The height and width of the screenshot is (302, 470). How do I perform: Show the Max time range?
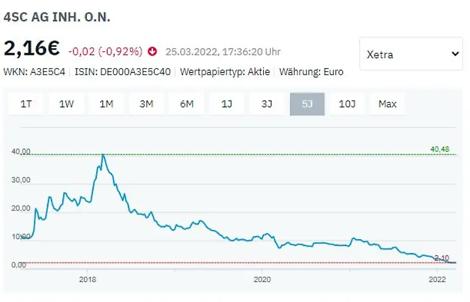pyautogui.click(x=387, y=104)
